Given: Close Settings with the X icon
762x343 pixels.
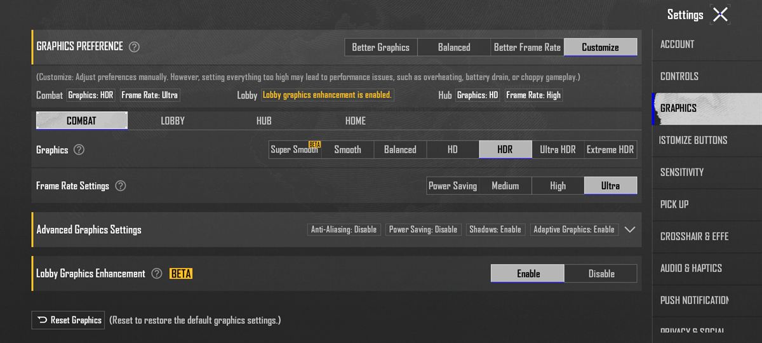Looking at the screenshot, I should [x=720, y=15].
